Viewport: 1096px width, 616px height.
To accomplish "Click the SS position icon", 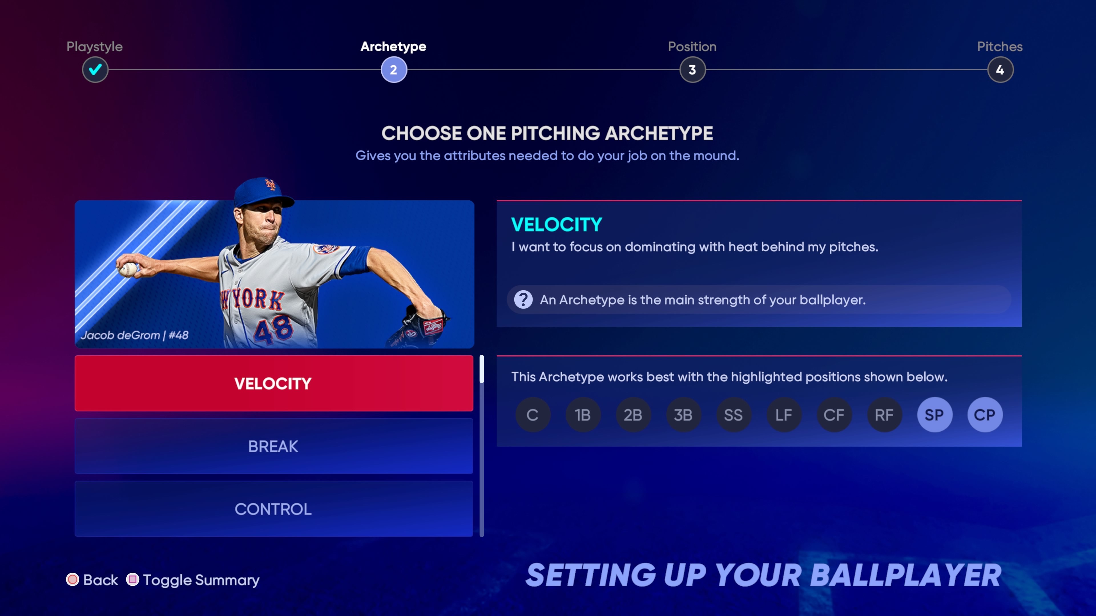I will 733,414.
